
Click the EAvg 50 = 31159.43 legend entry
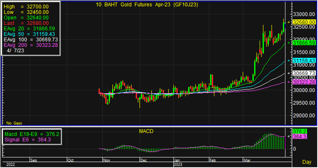pyautogui.click(x=29, y=34)
